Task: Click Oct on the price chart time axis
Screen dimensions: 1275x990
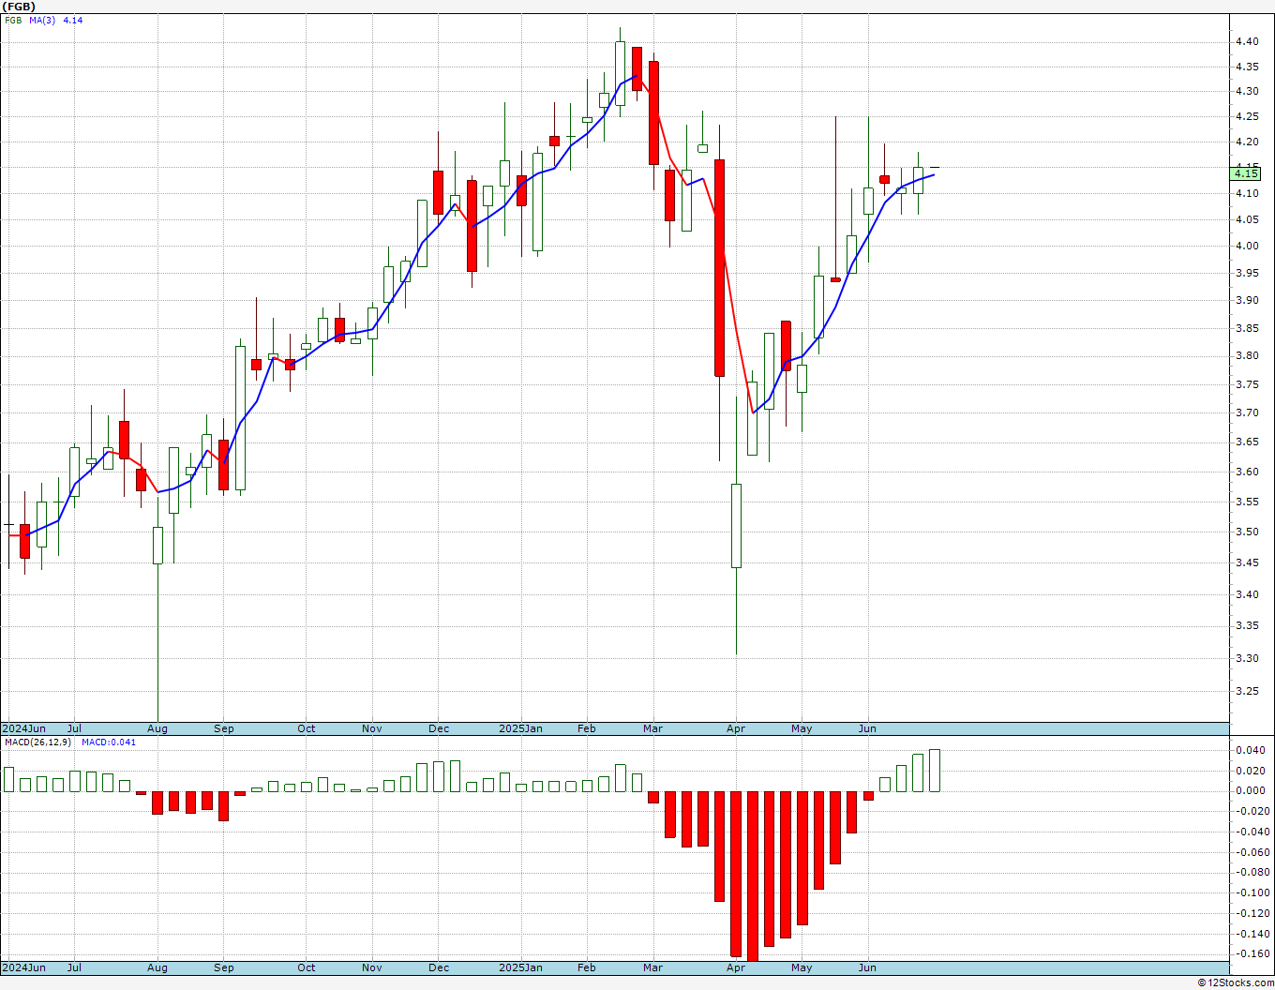Action: tap(307, 728)
